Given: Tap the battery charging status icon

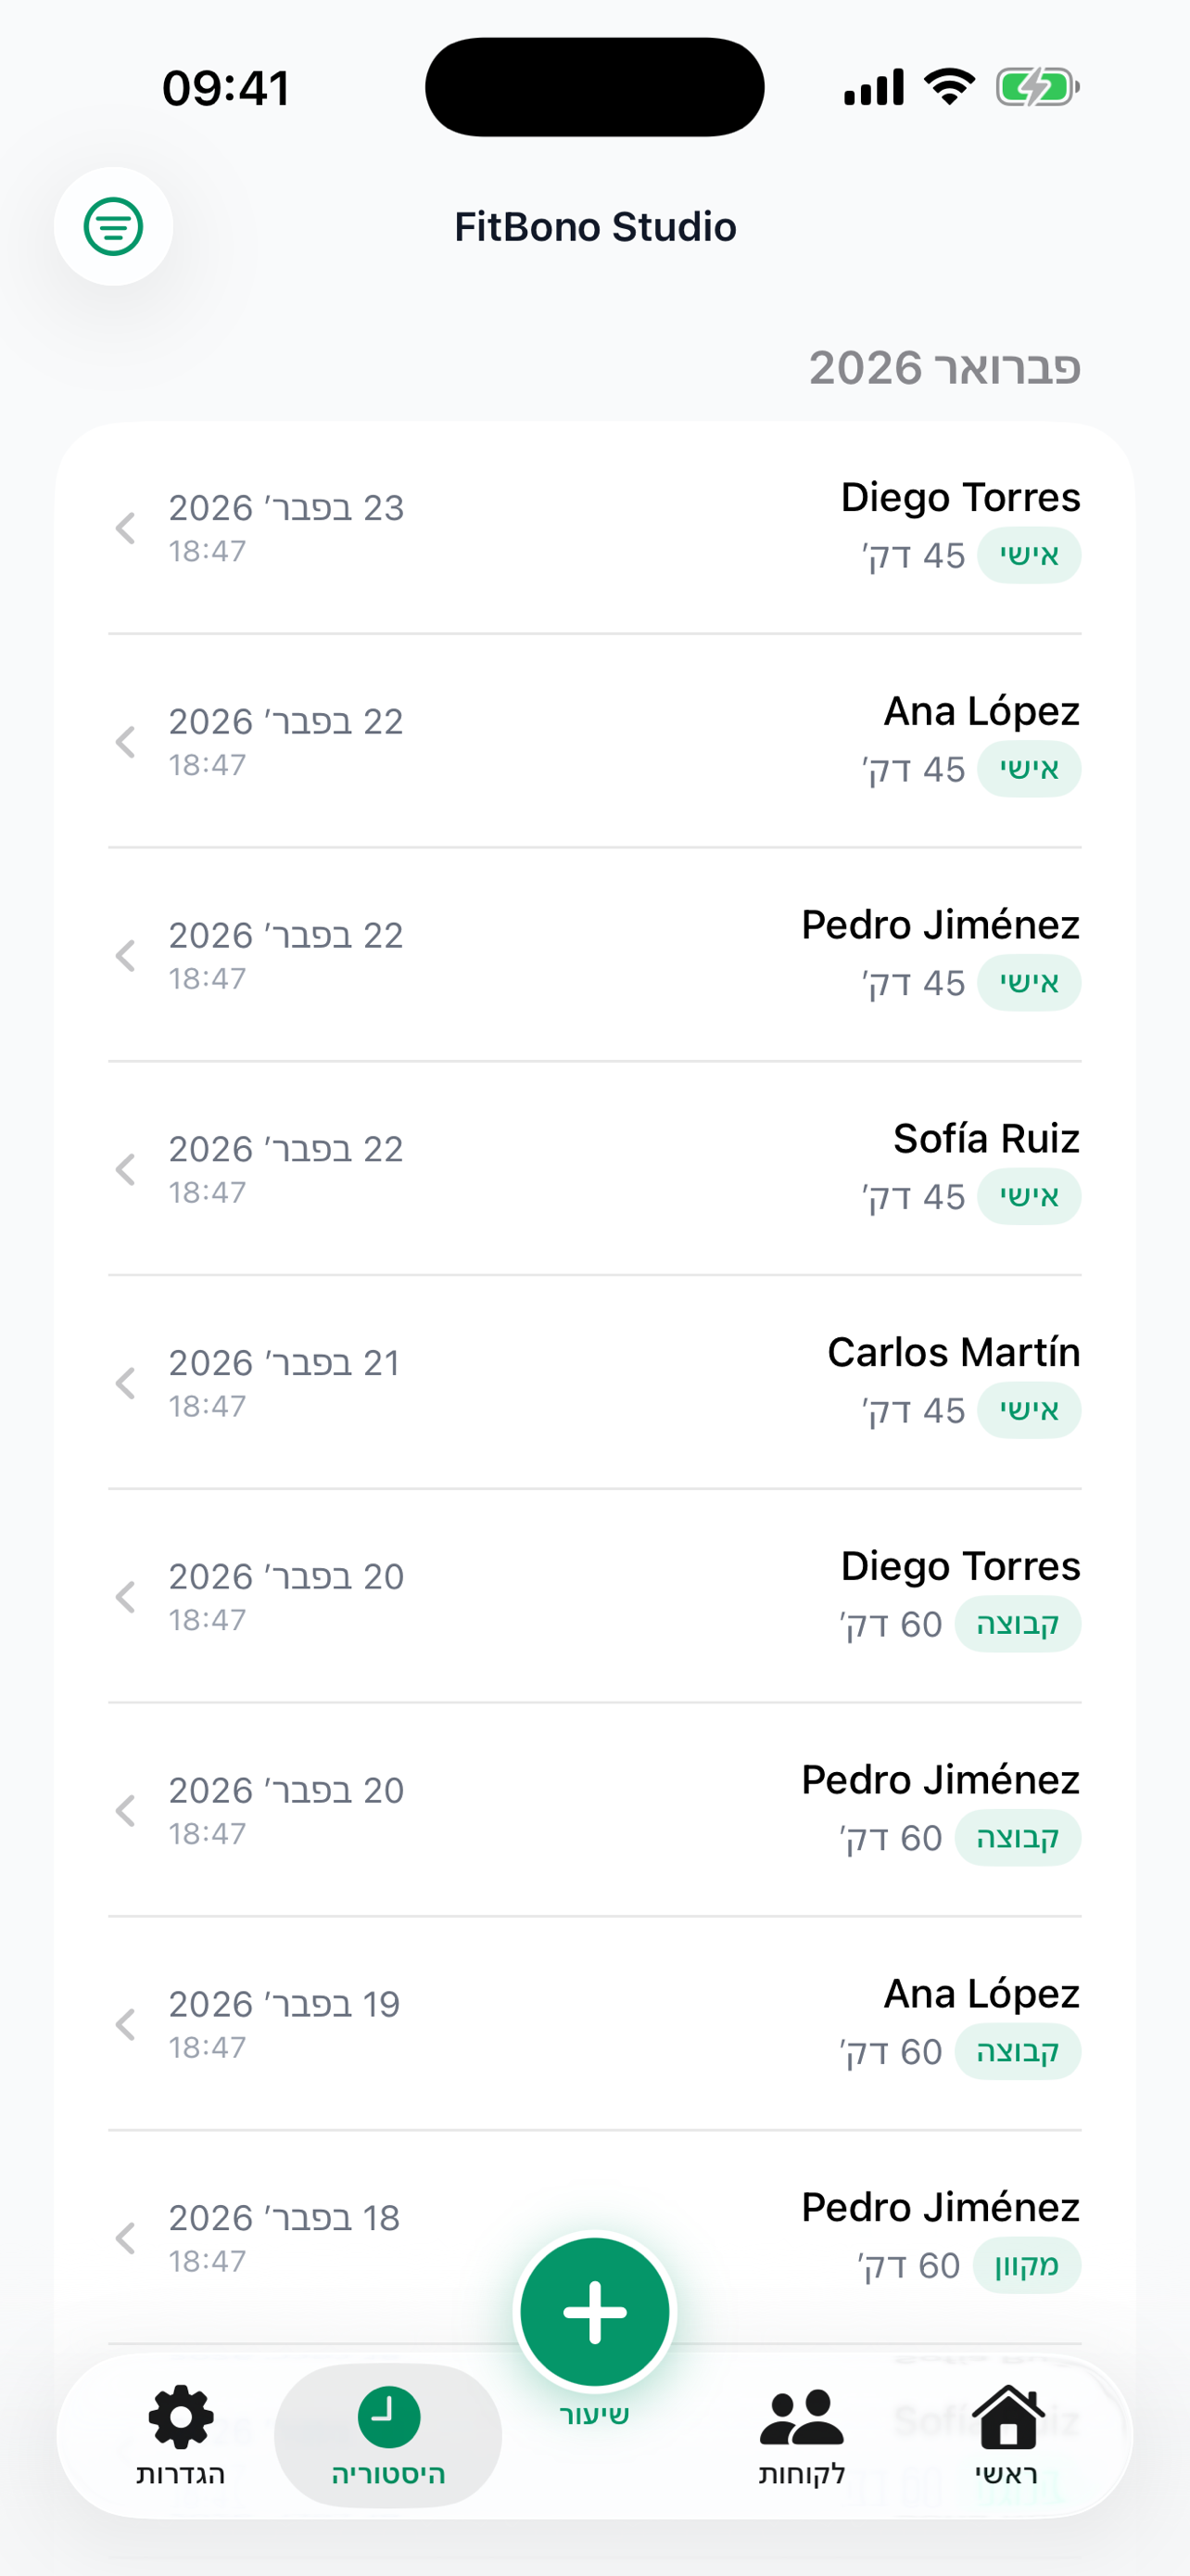Looking at the screenshot, I should coord(1036,87).
